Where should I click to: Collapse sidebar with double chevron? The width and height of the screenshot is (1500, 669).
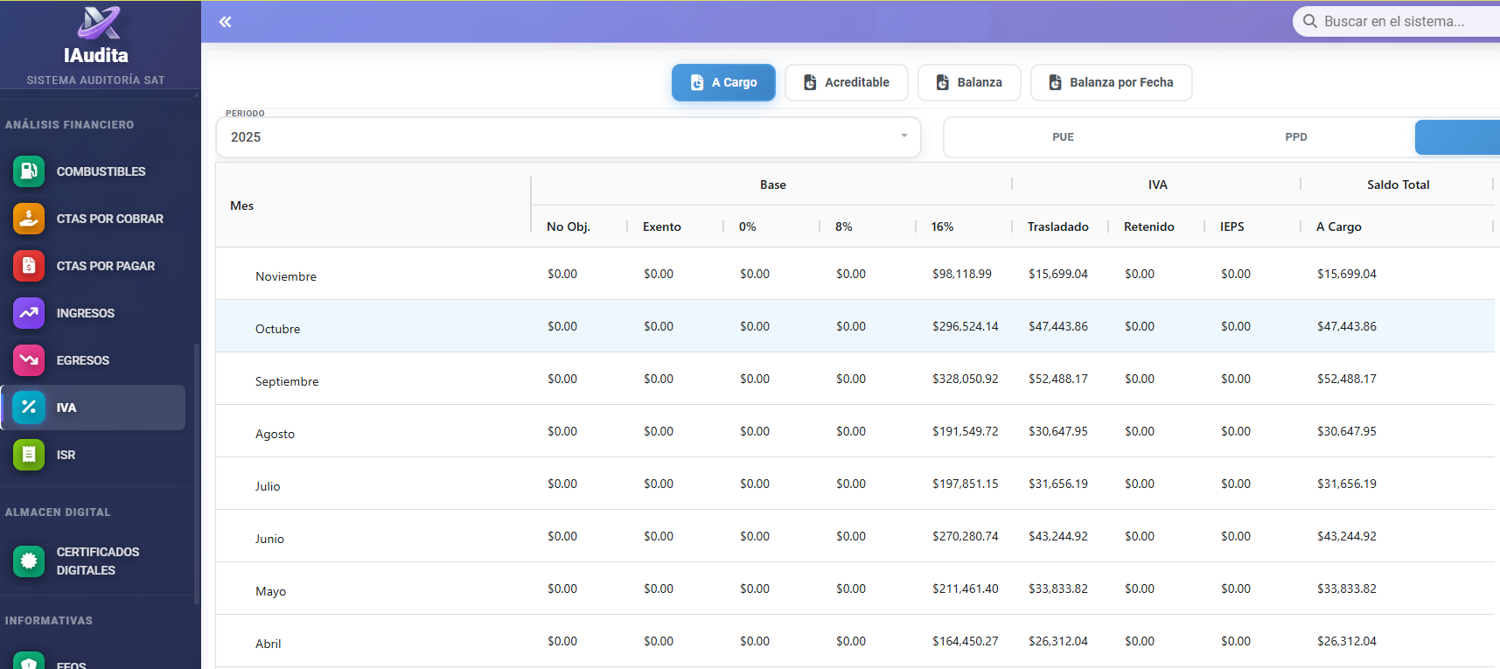(225, 22)
